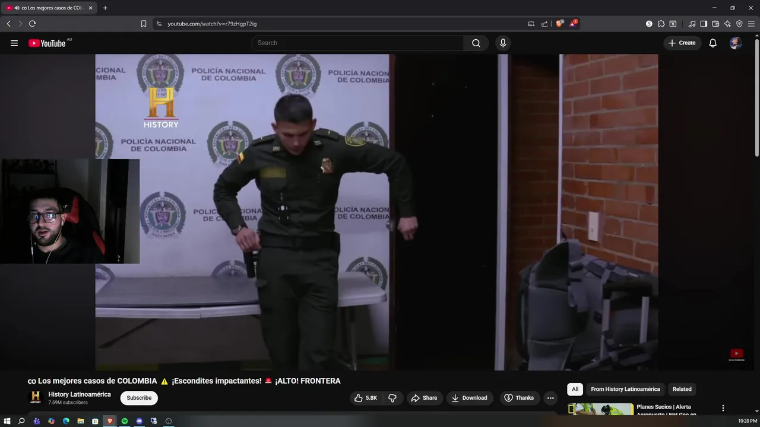The width and height of the screenshot is (760, 427).
Task: Share this page from address bar
Action: [x=544, y=24]
